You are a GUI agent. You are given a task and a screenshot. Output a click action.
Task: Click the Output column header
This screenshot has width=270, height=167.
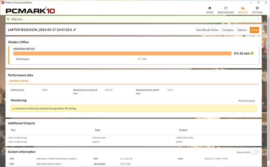183,130
